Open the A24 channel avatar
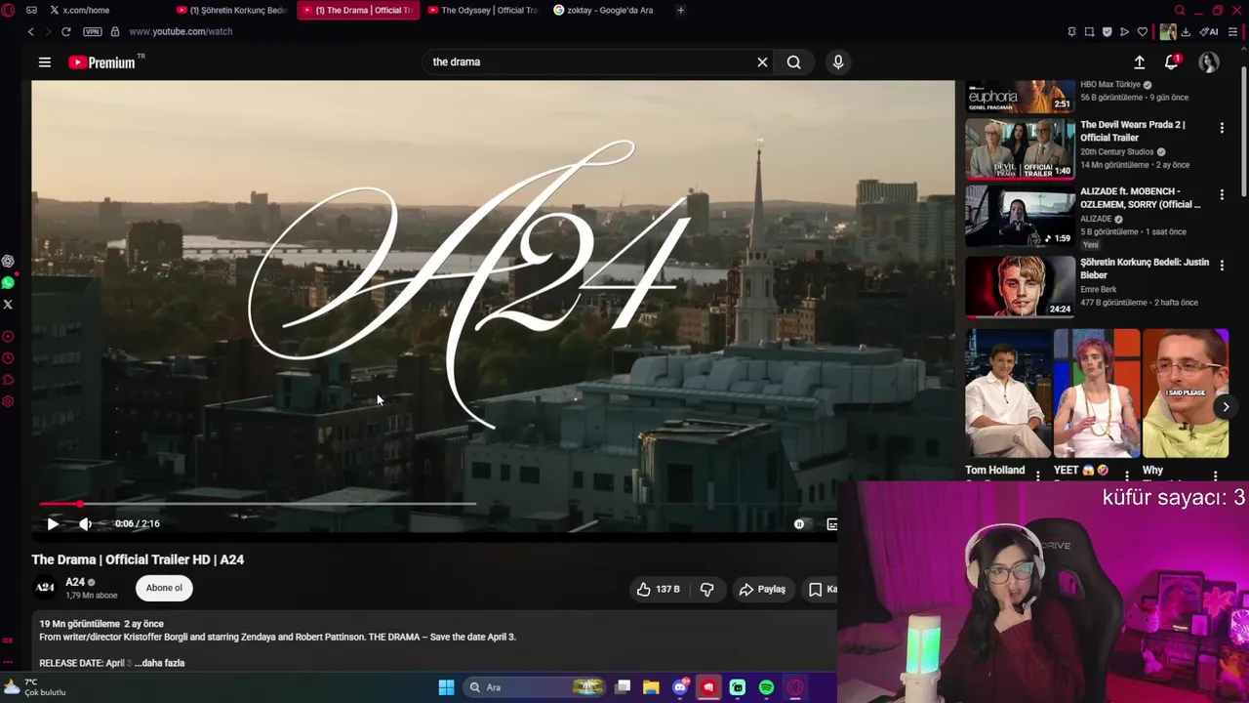 coord(45,587)
